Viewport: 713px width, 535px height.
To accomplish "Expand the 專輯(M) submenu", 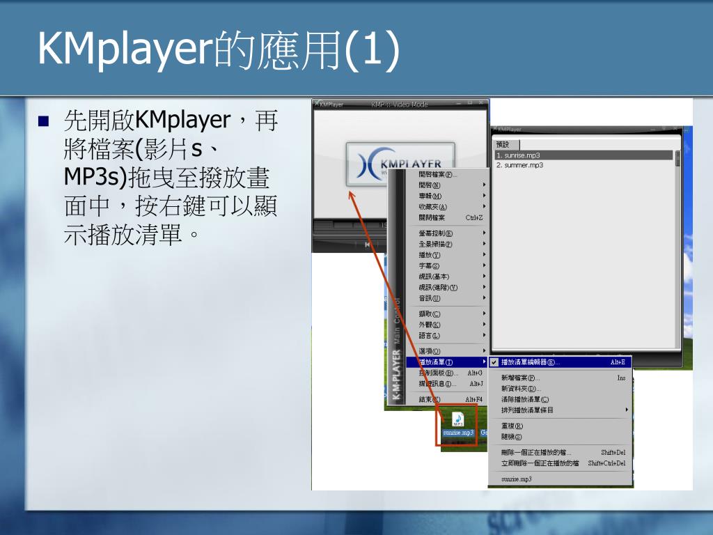I will click(x=446, y=196).
